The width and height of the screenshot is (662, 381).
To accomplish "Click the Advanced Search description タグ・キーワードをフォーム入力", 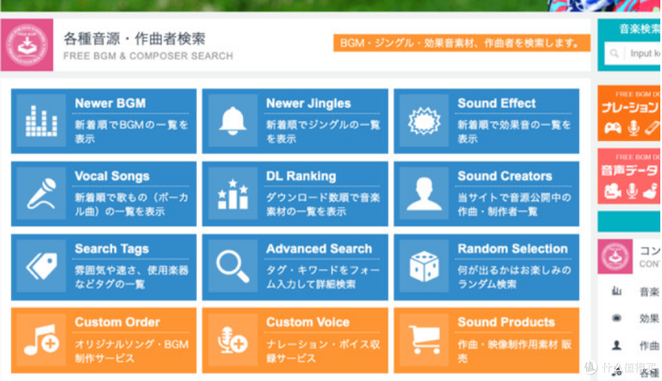I will pyautogui.click(x=323, y=277).
